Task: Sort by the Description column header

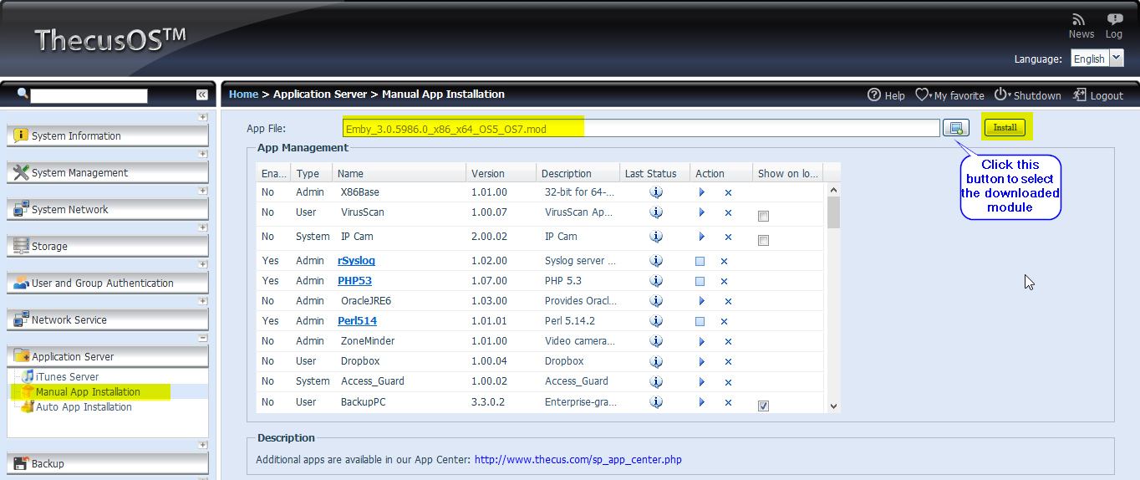Action: pos(577,173)
